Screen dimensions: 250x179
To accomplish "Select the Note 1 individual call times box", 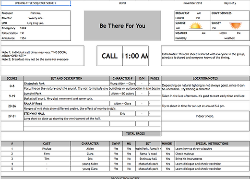I will (x=43, y=56).
